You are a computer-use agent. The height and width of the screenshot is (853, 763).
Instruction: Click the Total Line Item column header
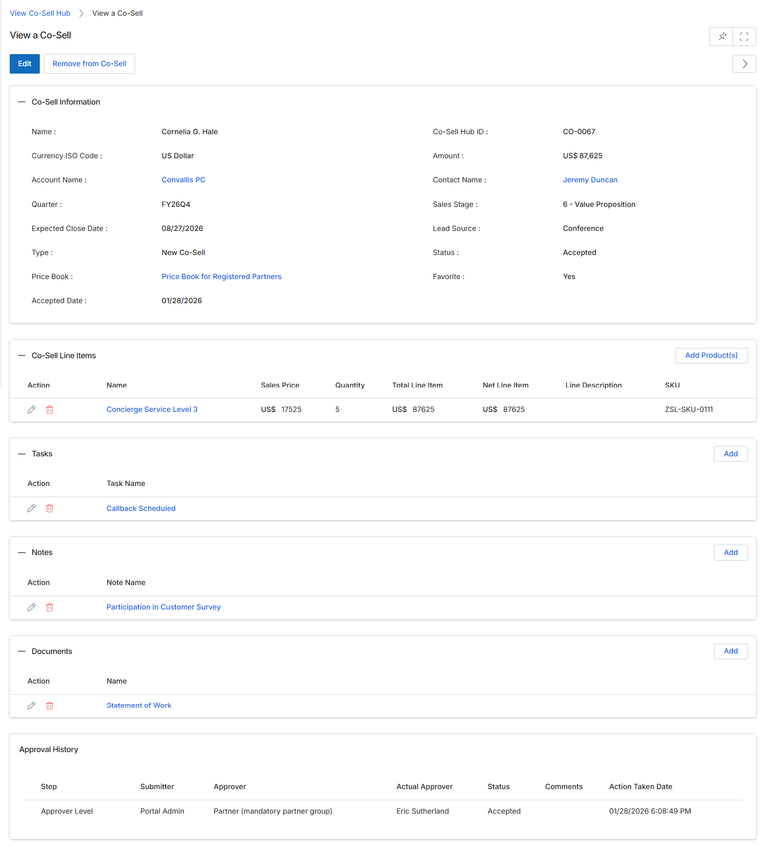[417, 385]
